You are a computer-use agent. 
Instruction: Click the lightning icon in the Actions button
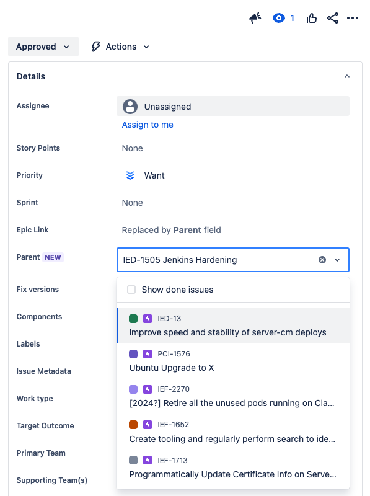[95, 46]
